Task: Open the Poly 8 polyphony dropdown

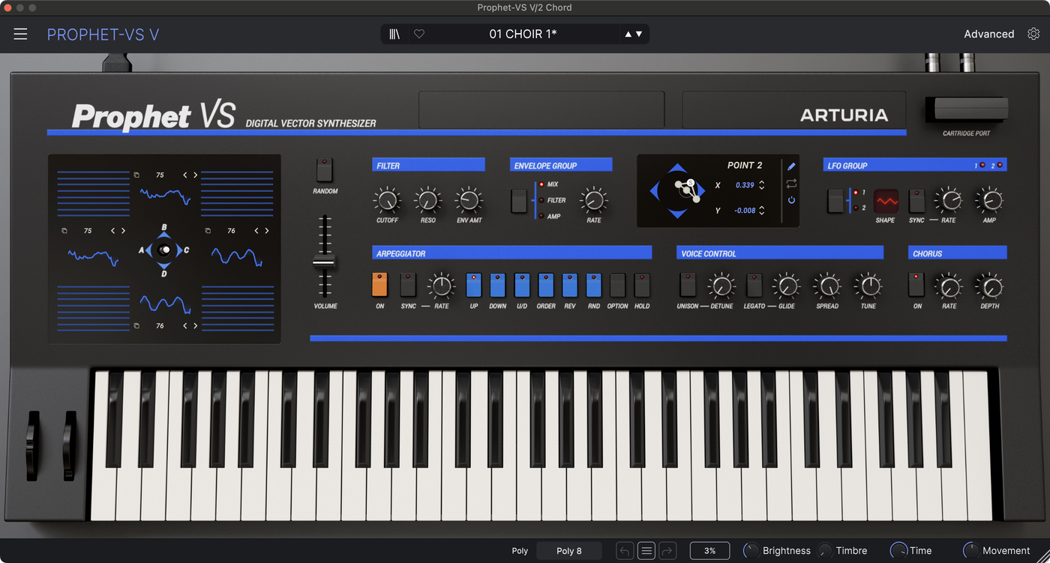Action: coord(569,551)
